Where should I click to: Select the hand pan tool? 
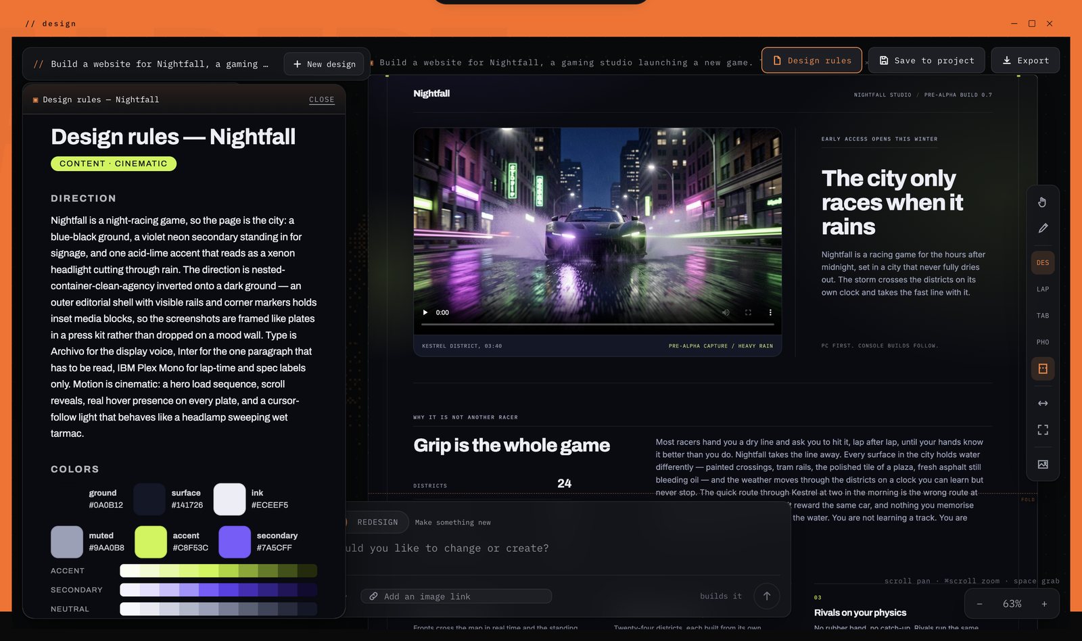coord(1043,202)
